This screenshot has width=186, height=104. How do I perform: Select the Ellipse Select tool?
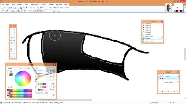pos(11,35)
